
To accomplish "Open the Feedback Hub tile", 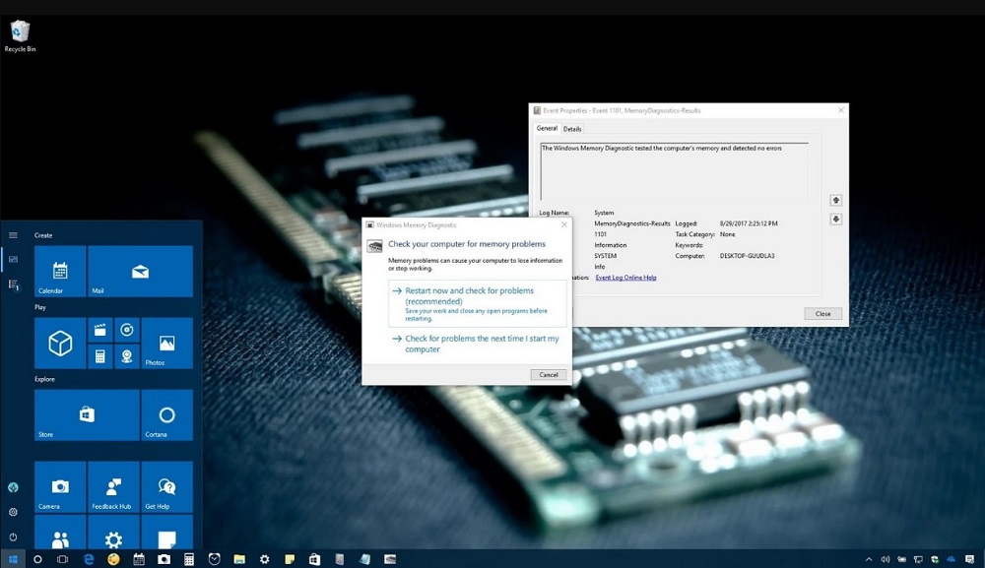I will pyautogui.click(x=113, y=487).
